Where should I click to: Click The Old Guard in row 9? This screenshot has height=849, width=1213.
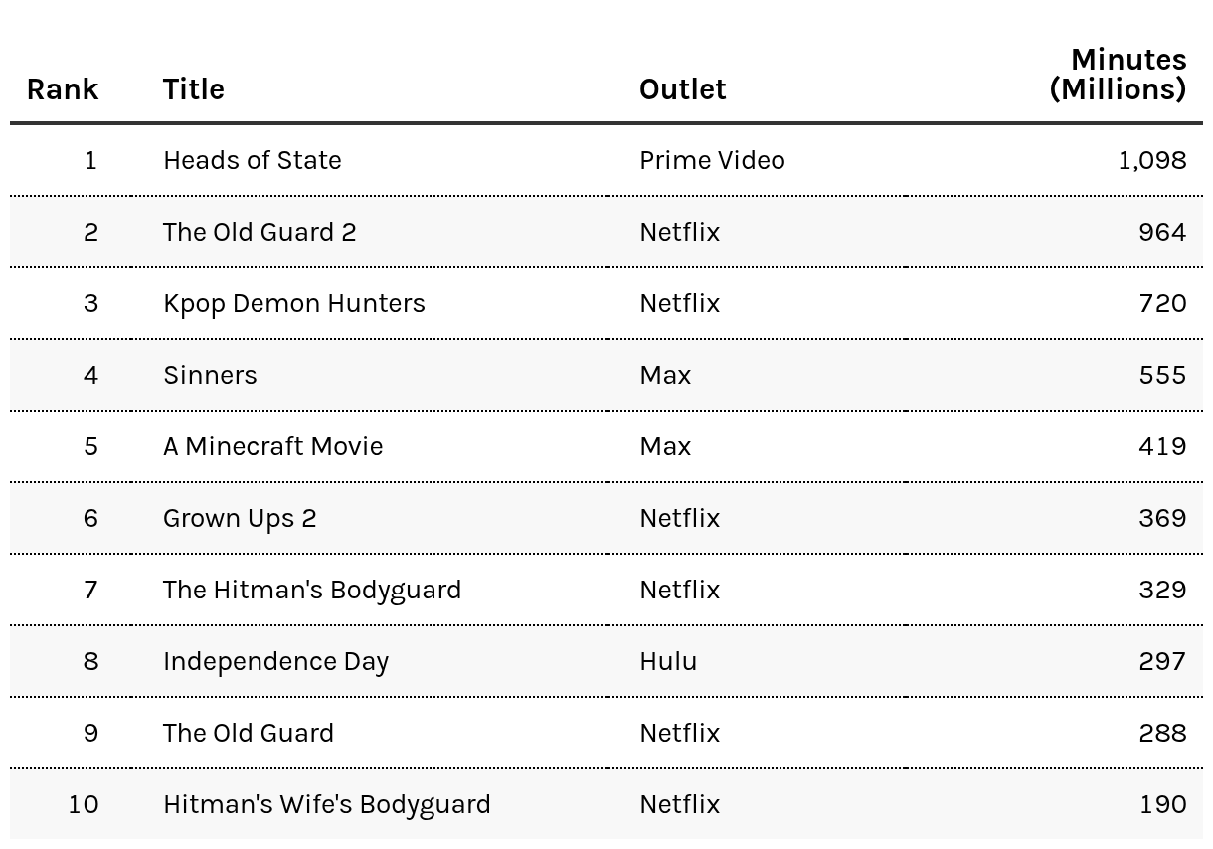coord(249,733)
